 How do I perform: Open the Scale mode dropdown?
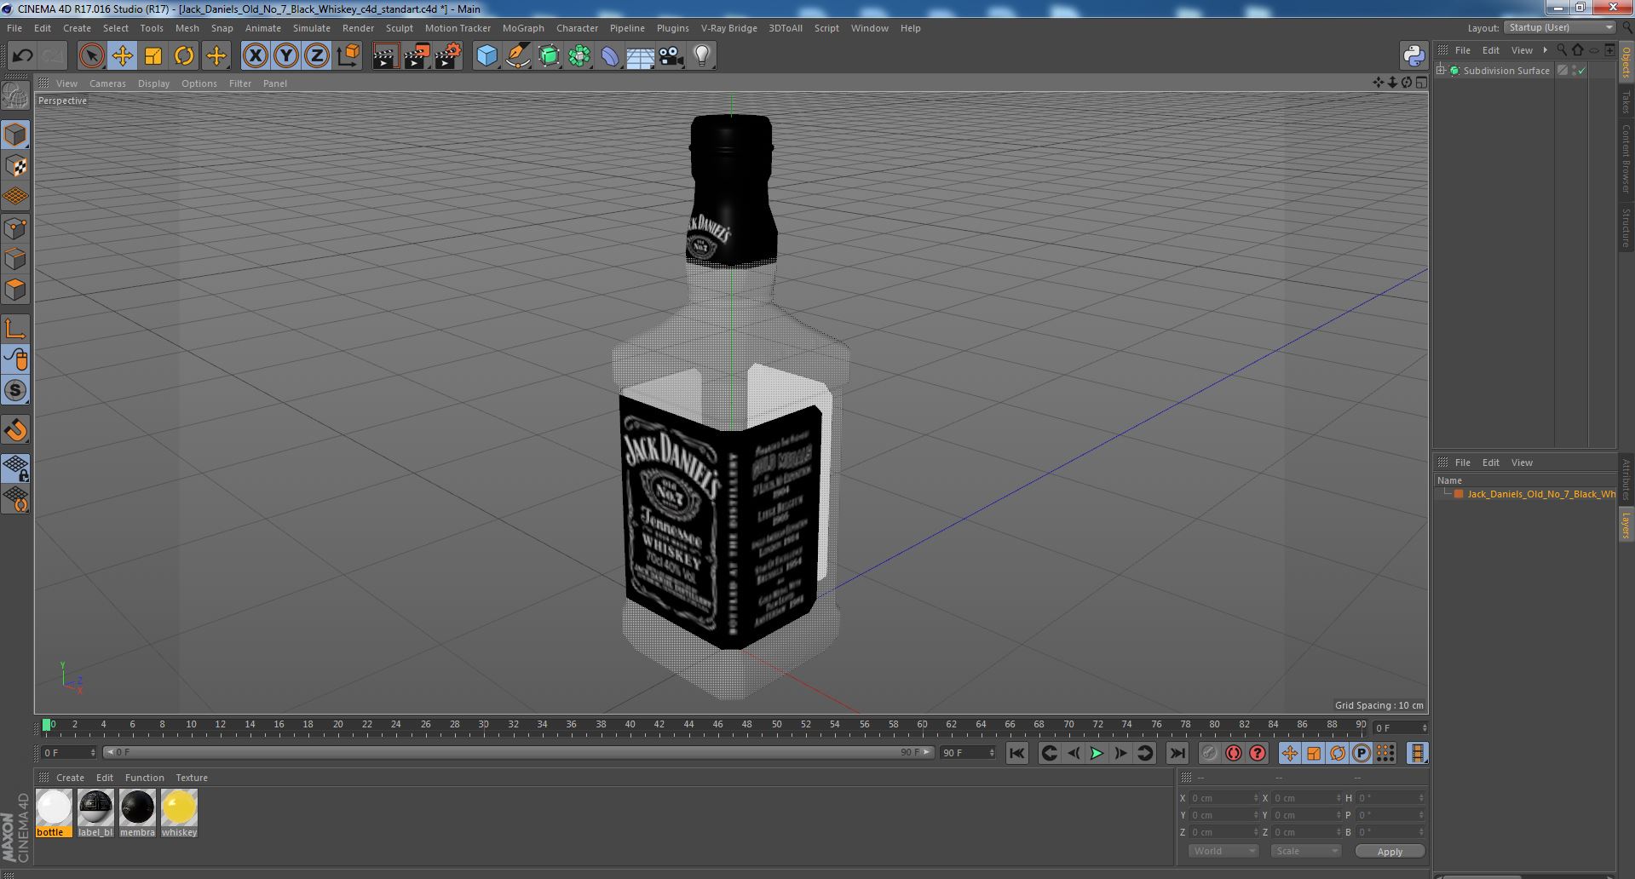tap(1305, 851)
